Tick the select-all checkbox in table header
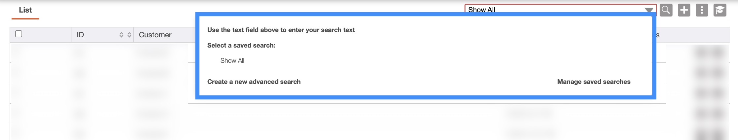738x140 pixels. pos(19,34)
